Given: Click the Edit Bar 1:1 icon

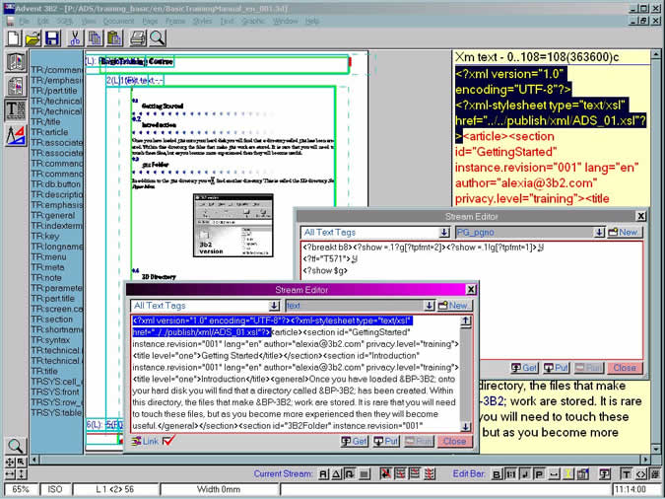Looking at the screenshot, I should pos(510,474).
